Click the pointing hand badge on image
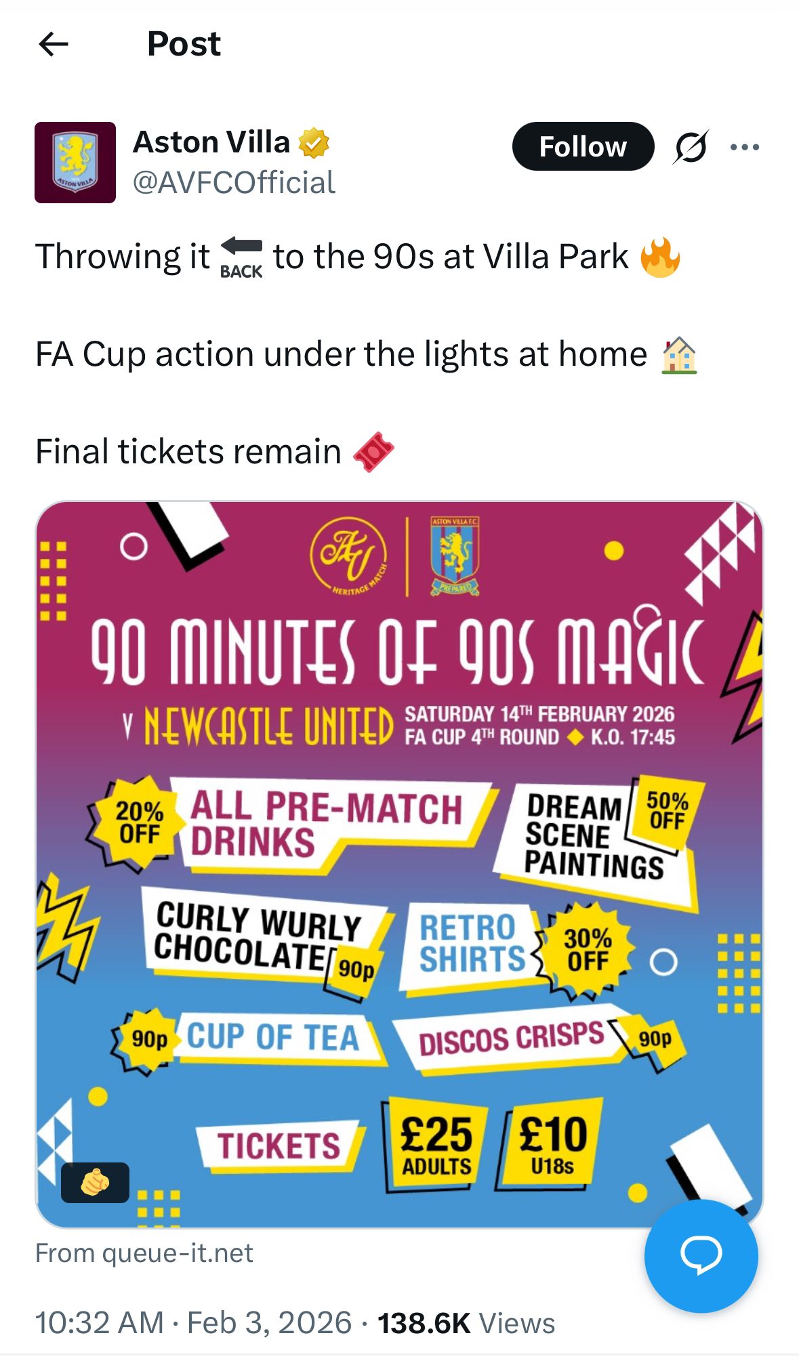 pyautogui.click(x=95, y=1183)
